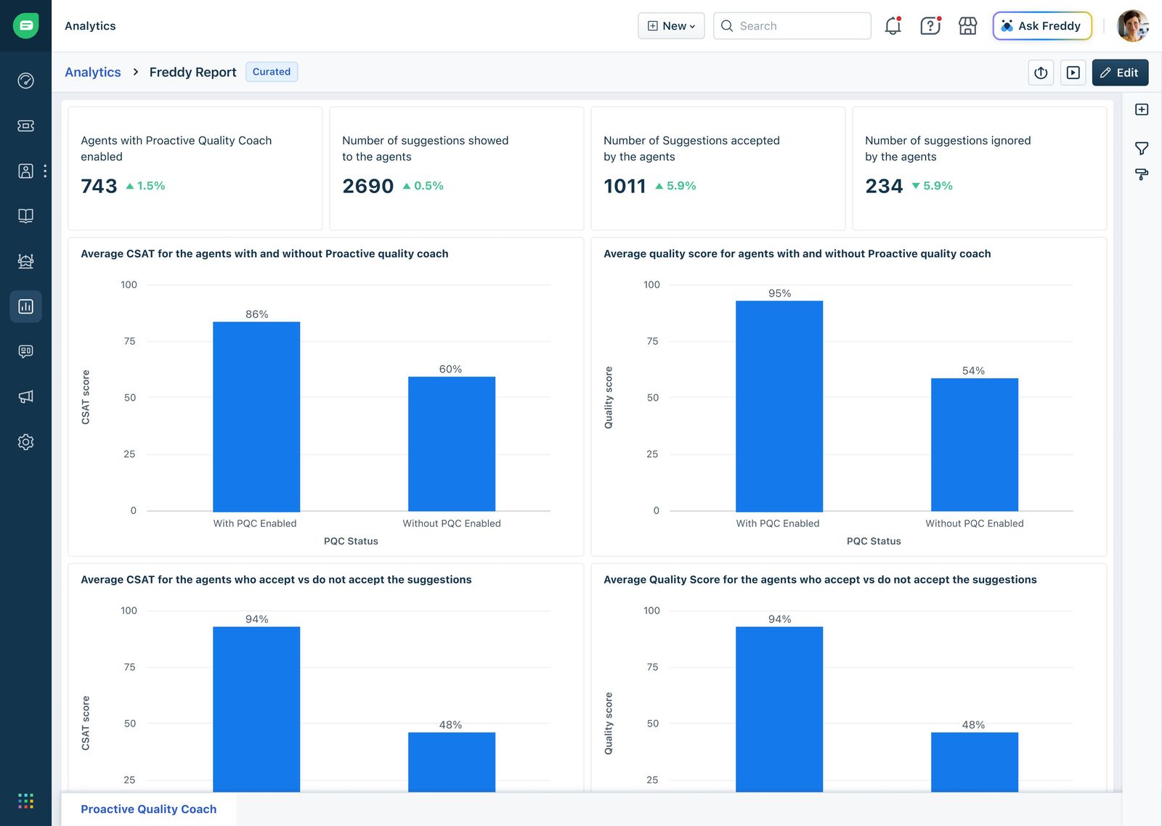Open the chat conversations icon in sidebar
This screenshot has width=1162, height=826.
coord(25,351)
